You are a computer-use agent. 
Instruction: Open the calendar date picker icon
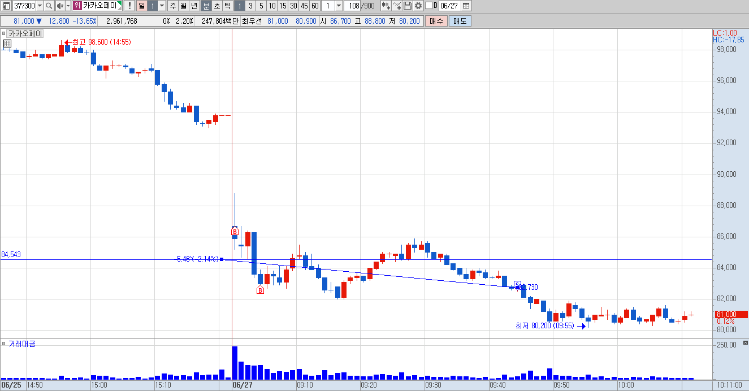(x=466, y=6)
